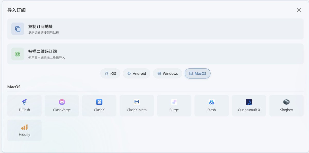Click the 扫描二维码订阅 heading text

point(42,51)
